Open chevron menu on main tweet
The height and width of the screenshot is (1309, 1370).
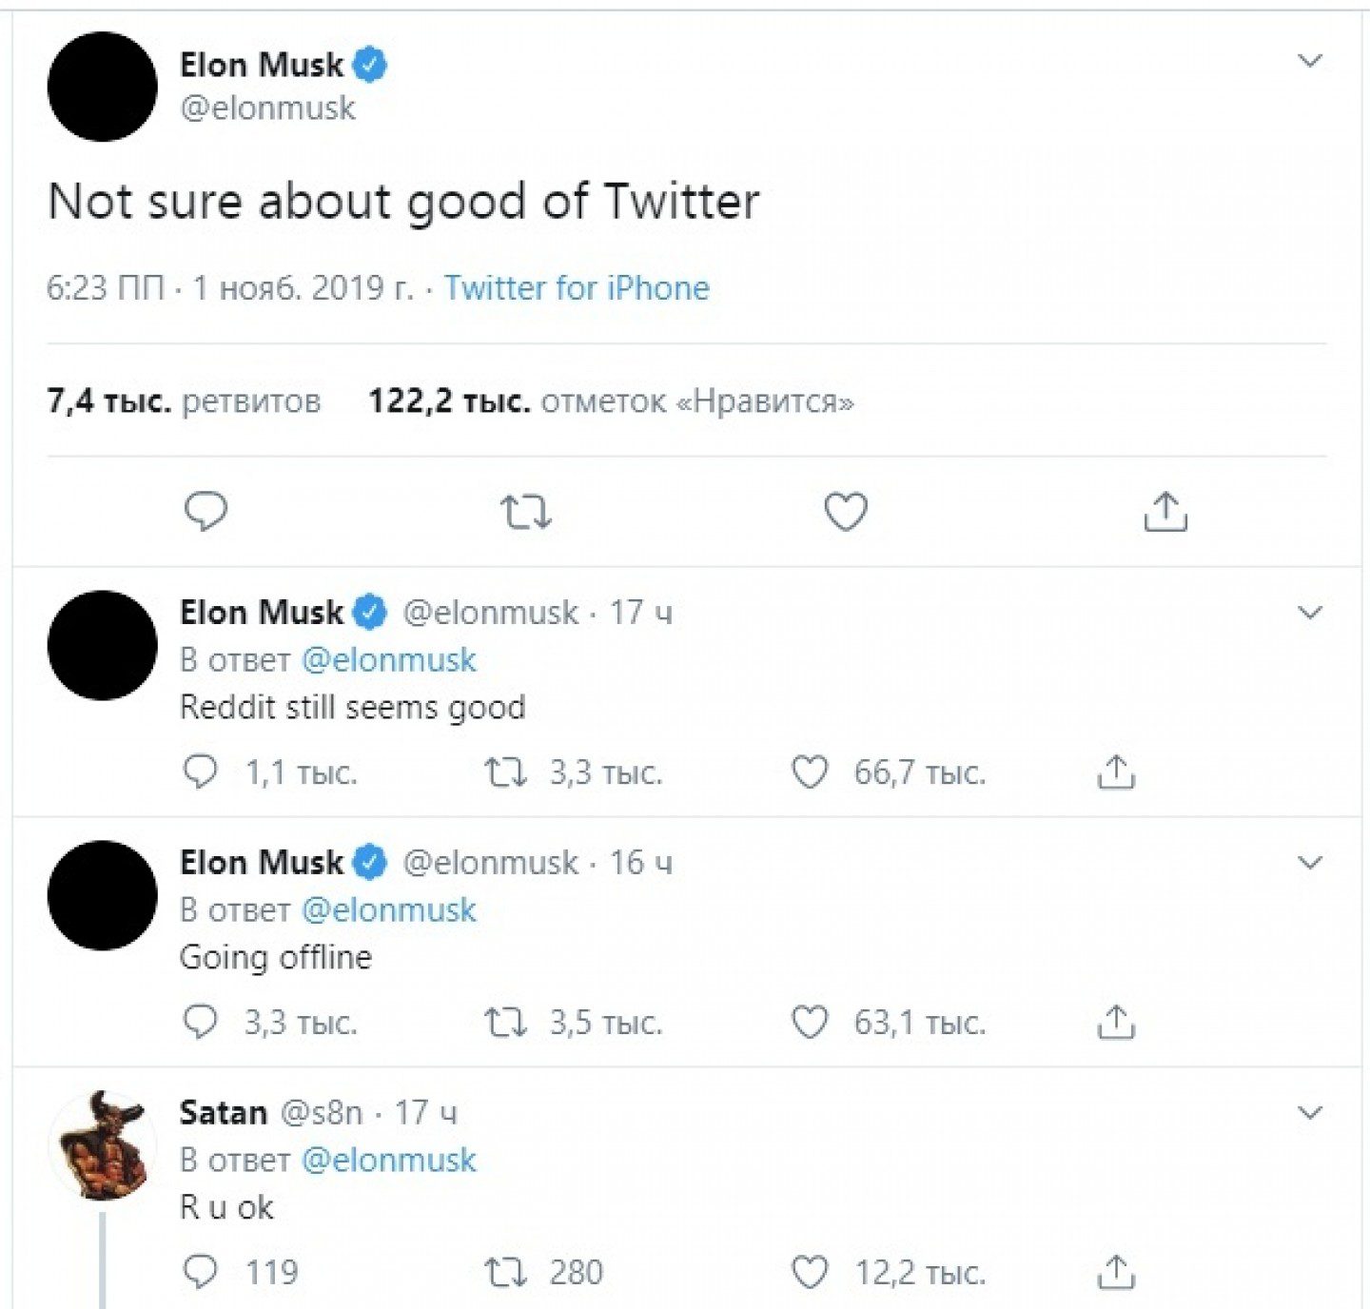pos(1310,61)
